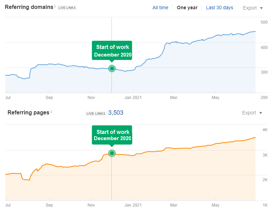Click the Referring pages heading
This screenshot has width=271, height=211.
click(29, 112)
